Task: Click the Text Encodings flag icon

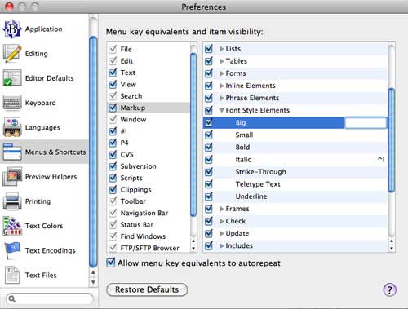Action: tap(12, 250)
